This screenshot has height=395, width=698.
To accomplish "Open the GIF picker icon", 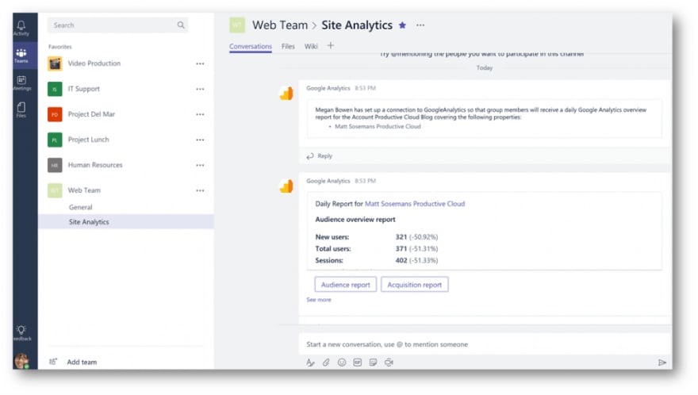I will (358, 362).
